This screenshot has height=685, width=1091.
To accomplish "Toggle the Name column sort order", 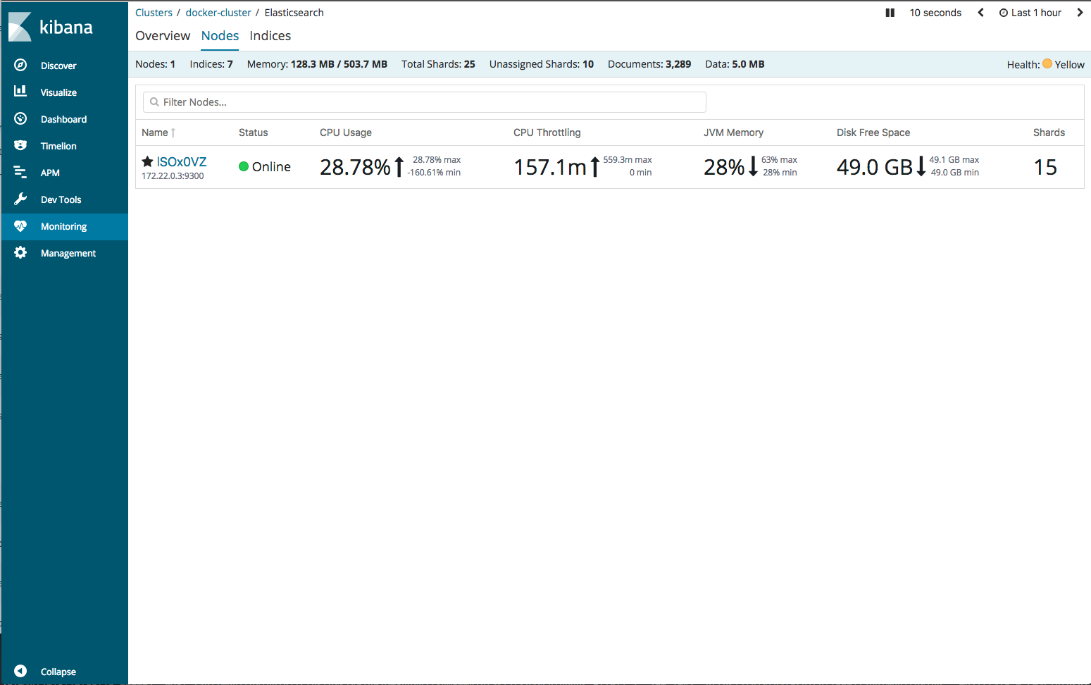I will (158, 132).
